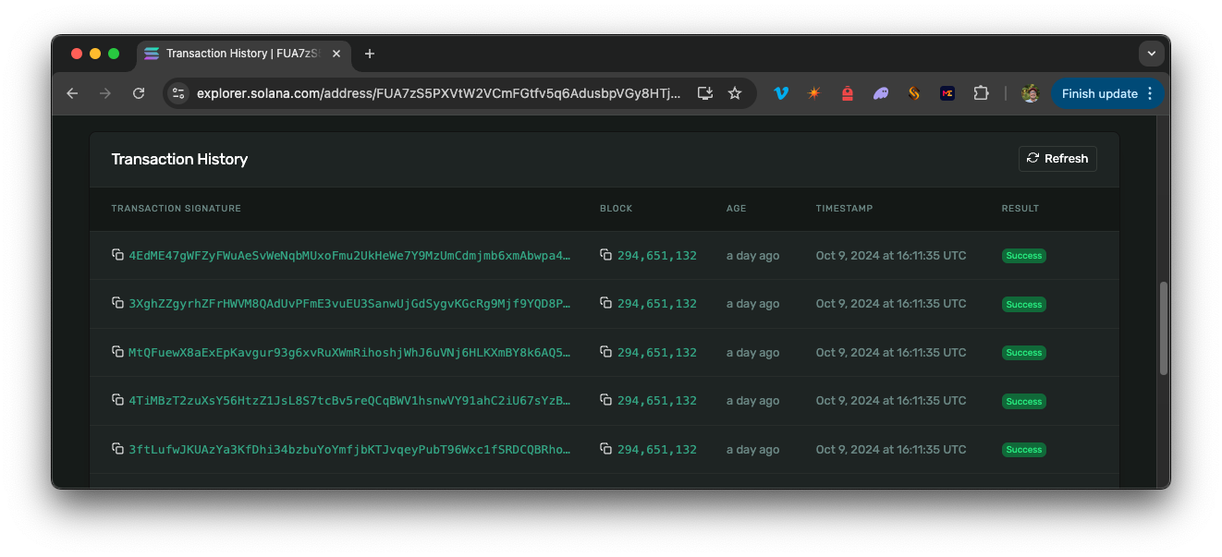This screenshot has width=1222, height=557.
Task: Copy block number in the 4TiMBzT2 row
Action: (x=605, y=400)
